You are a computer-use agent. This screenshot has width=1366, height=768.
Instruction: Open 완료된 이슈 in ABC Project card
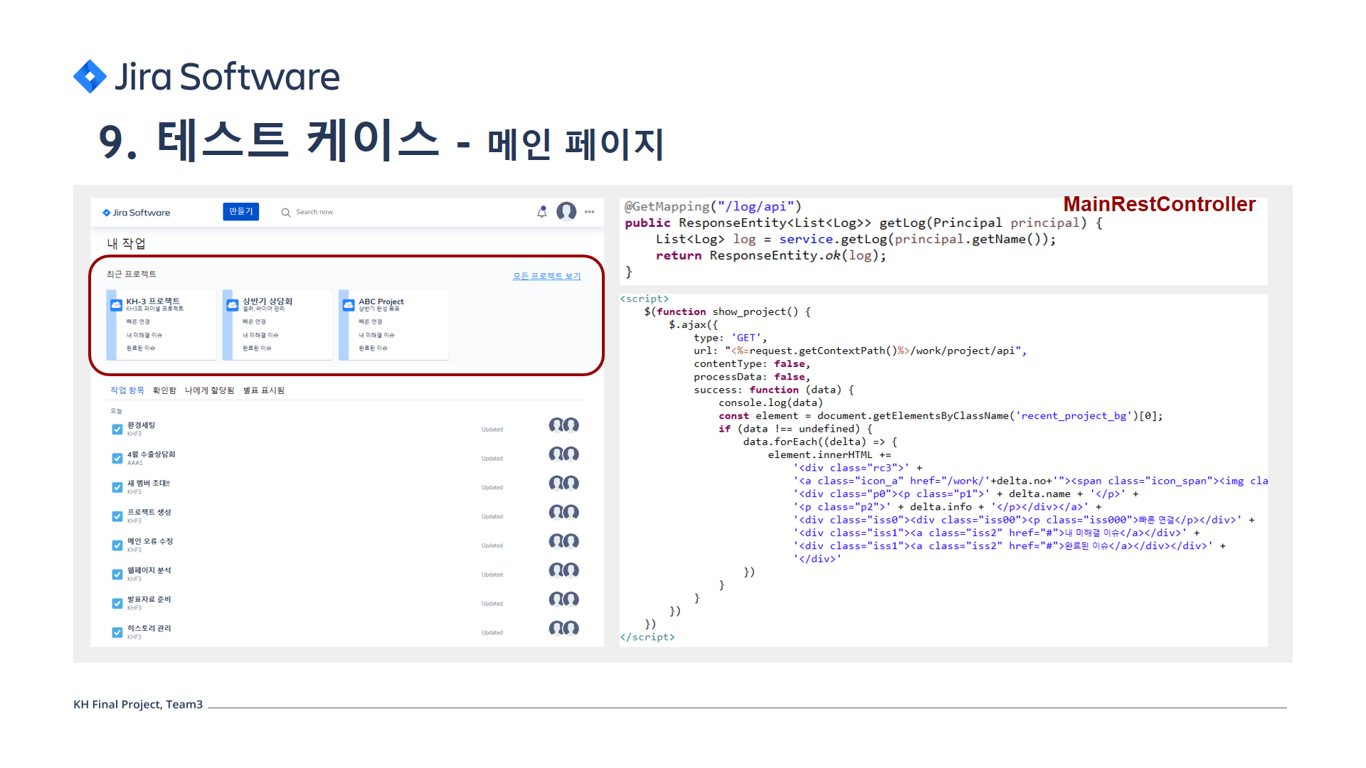373,348
